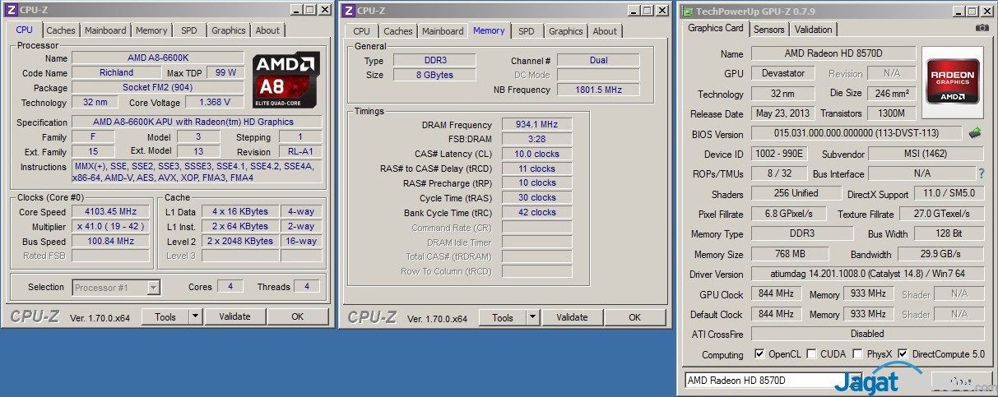The image size is (998, 397).
Task: Click the BIOS Version text field
Action: coord(856,133)
